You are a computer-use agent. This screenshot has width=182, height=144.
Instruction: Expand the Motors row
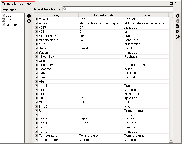point(36,90)
